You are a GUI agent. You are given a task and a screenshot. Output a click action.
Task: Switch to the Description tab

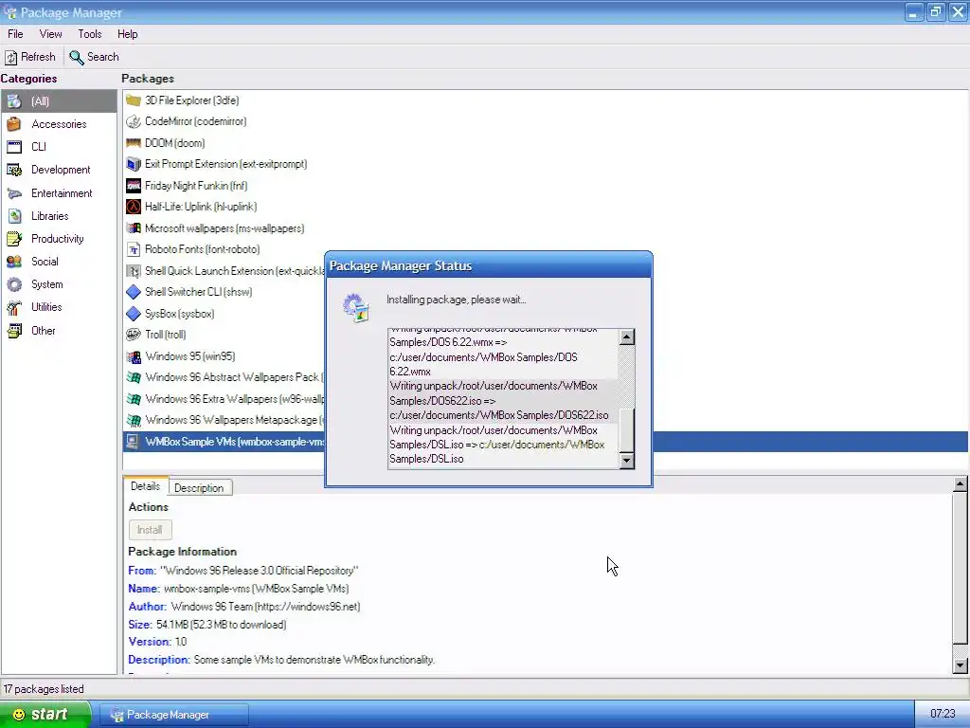pyautogui.click(x=199, y=488)
